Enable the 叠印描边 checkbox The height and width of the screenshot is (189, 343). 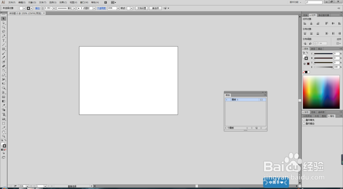[304, 123]
